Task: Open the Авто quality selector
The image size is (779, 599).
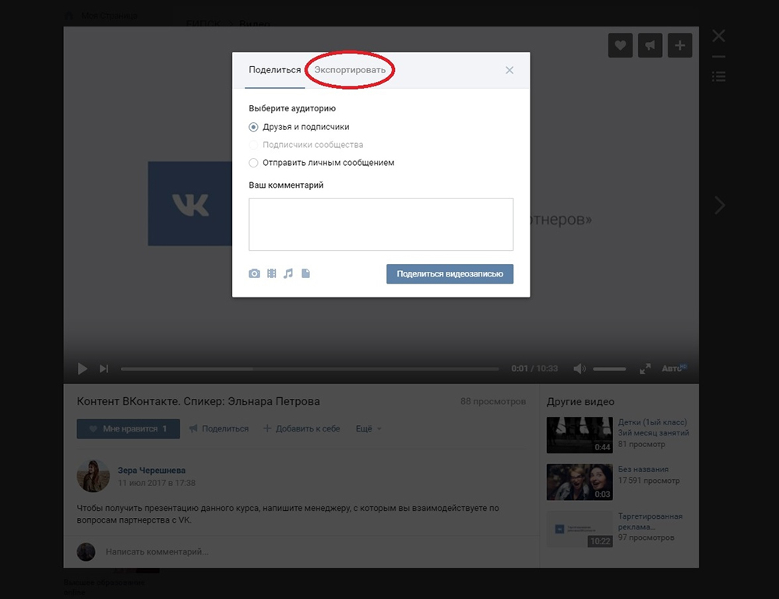Action: (x=674, y=368)
